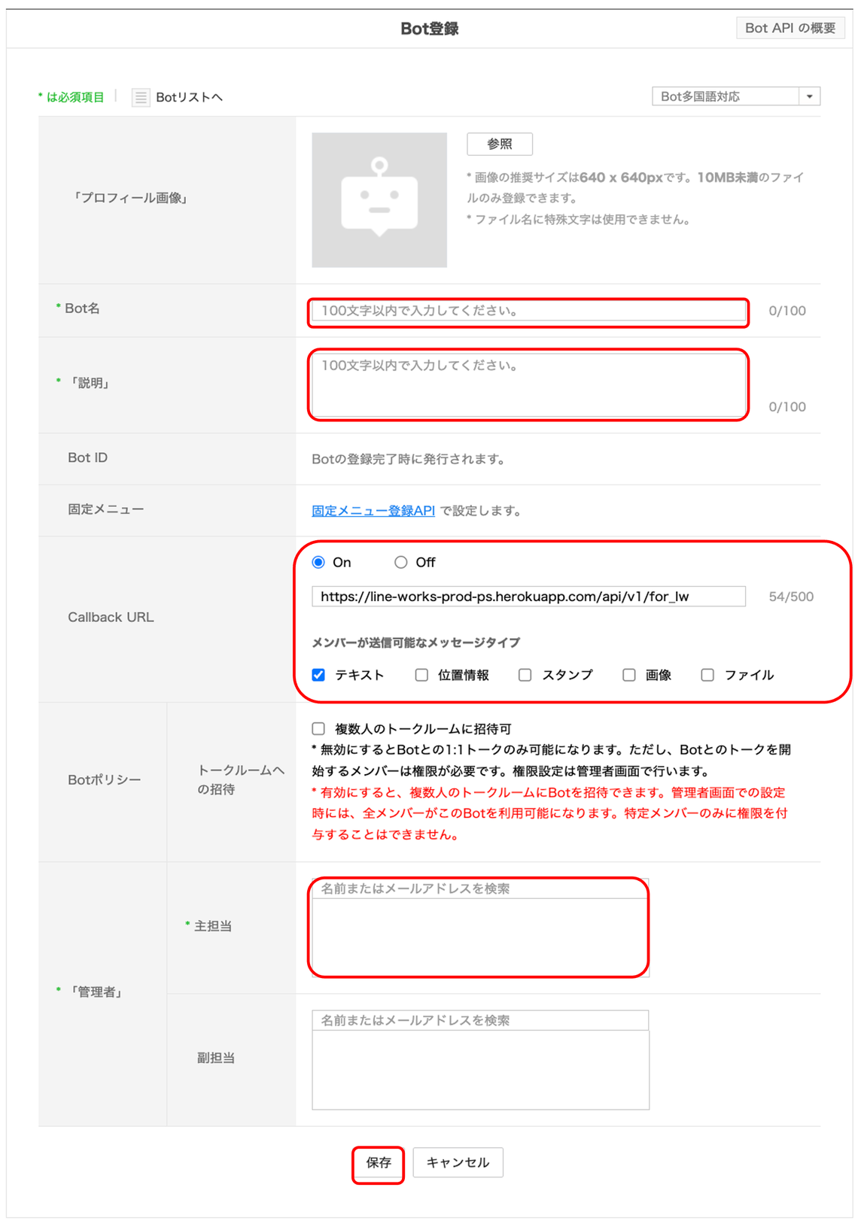
Task: Enable the スタンプ checkbox
Action: click(x=525, y=675)
